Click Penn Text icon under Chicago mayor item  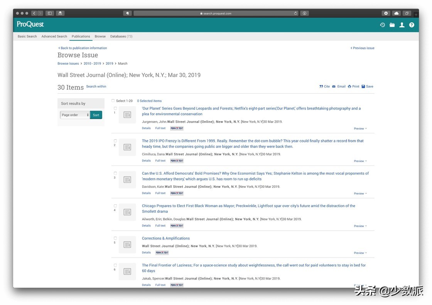177,226
